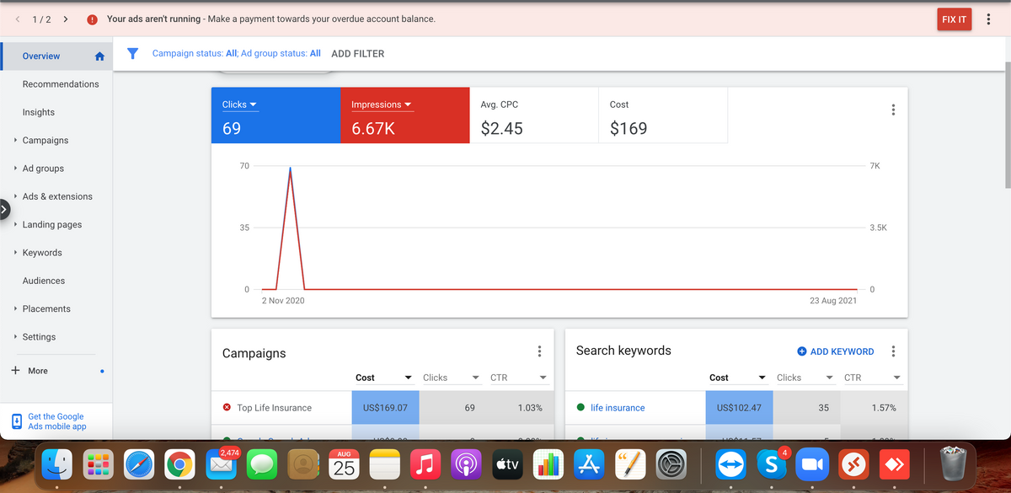Click the mobile app phone icon

click(17, 421)
